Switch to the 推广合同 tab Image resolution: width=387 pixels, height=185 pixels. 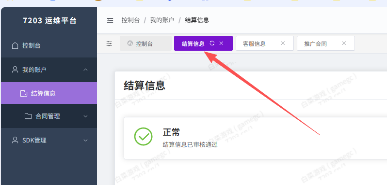(326, 43)
